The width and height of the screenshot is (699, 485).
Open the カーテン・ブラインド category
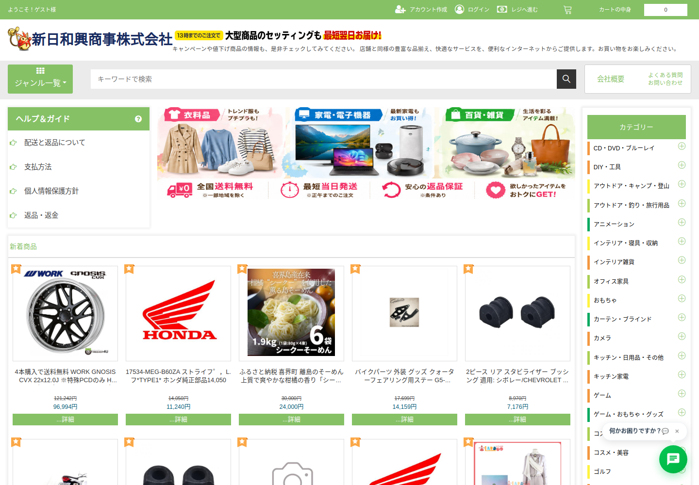[623, 319]
